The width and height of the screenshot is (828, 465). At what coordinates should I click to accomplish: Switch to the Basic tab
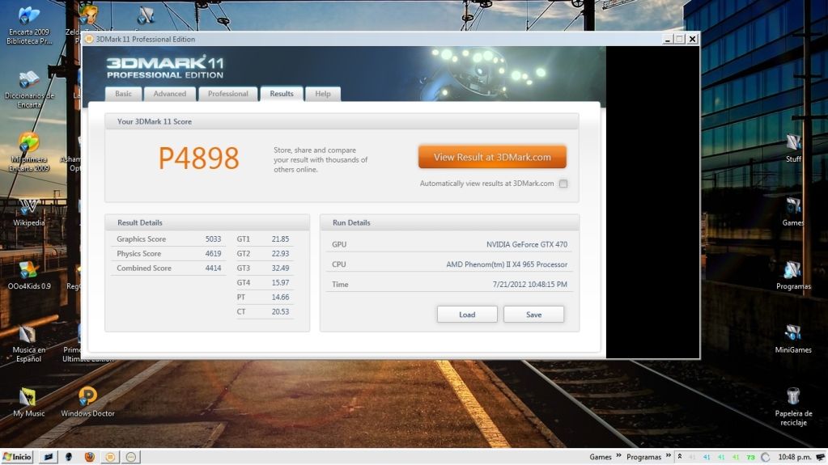click(124, 94)
